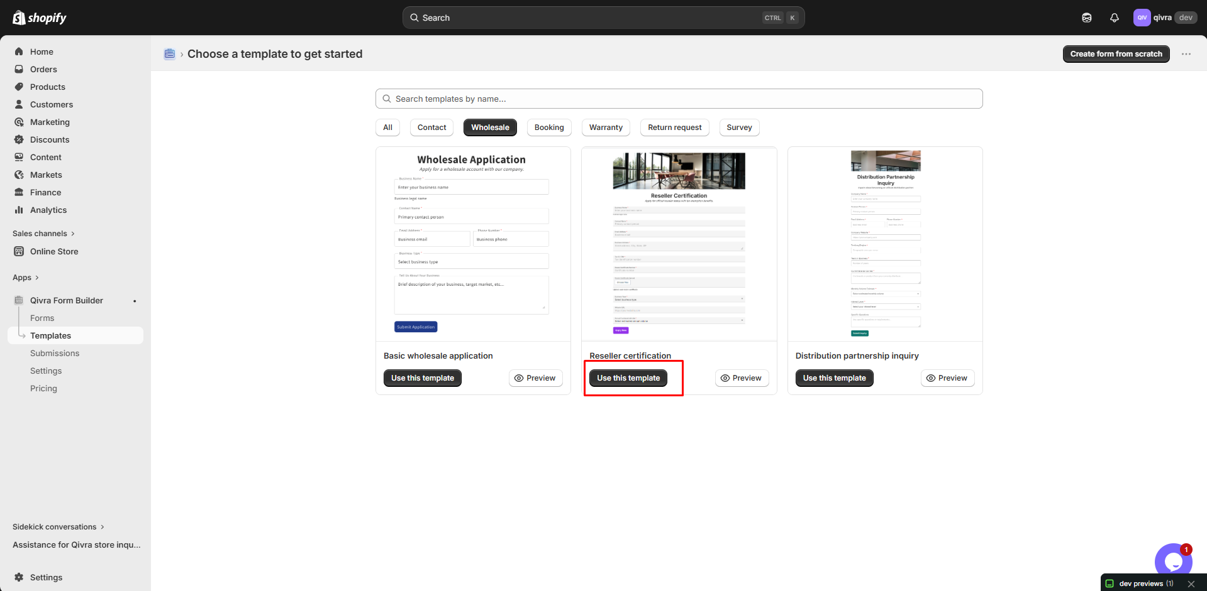Screen dimensions: 1207x591
Task: Open the chat support bubble
Action: (1173, 561)
